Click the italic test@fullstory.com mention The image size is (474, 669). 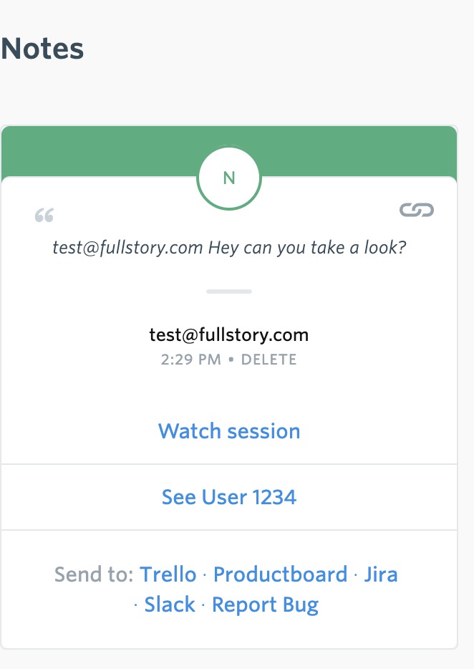pyautogui.click(x=127, y=248)
